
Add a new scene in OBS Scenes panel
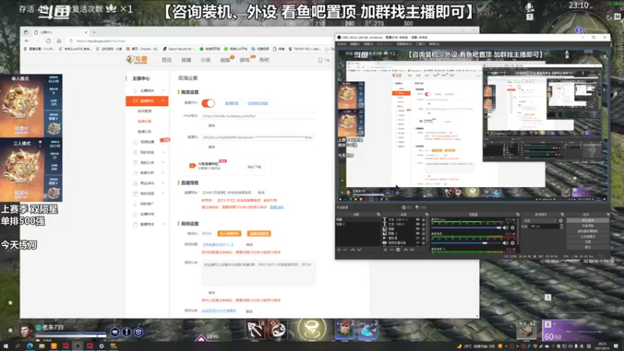339,250
